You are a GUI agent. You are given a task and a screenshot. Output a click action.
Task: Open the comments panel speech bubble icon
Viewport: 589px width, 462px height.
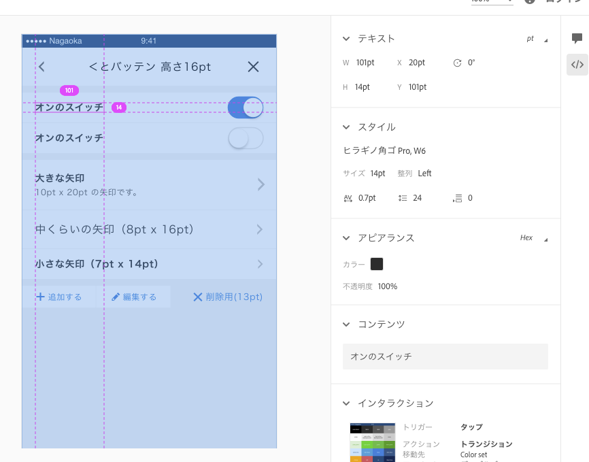577,38
